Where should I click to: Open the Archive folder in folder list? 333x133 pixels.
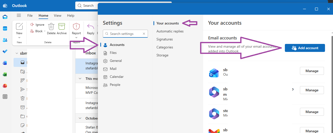[x=23, y=107]
